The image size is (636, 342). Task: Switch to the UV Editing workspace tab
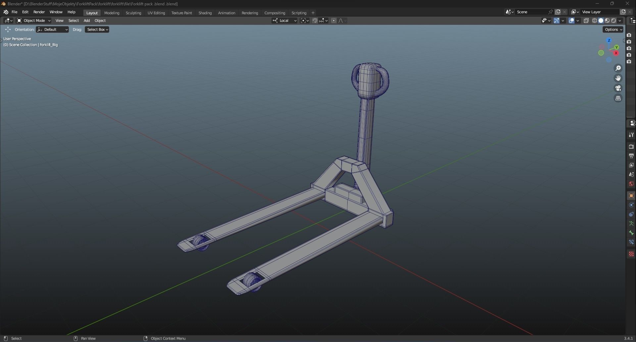pyautogui.click(x=156, y=13)
